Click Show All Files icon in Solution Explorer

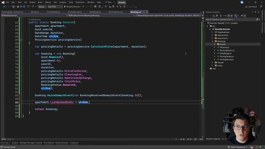coord(231,16)
